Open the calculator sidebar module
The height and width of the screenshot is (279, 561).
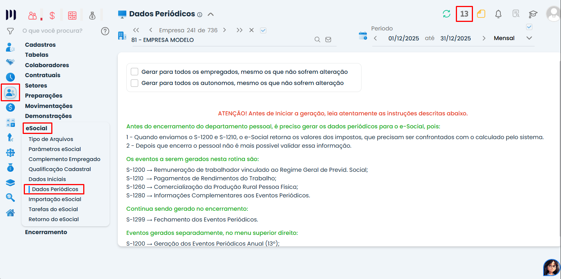point(10,122)
